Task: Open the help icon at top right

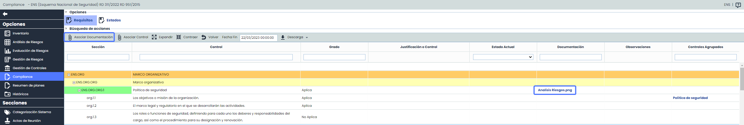Action: pyautogui.click(x=738, y=5)
